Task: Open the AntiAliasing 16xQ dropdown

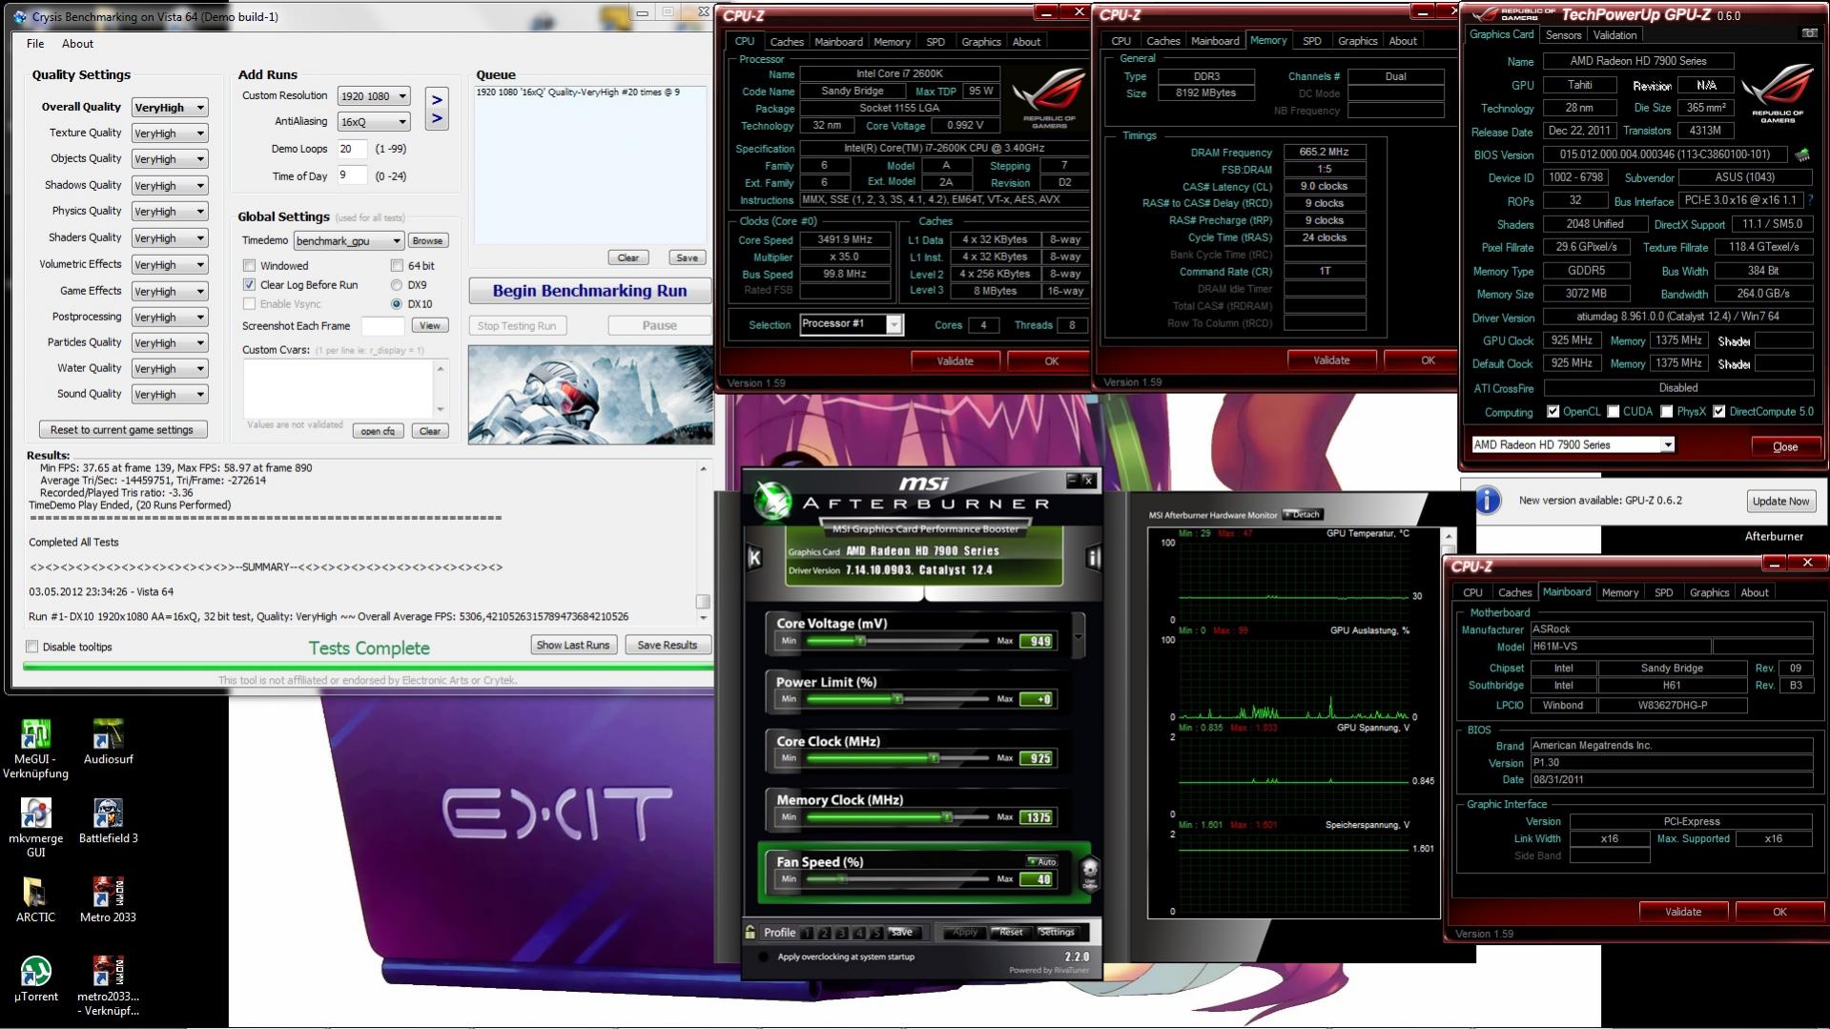Action: (x=374, y=122)
